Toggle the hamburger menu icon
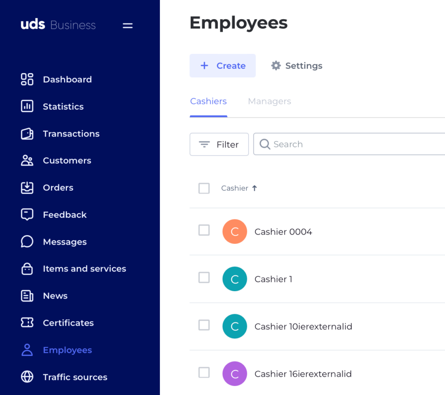Viewport: 445px width, 395px height. [x=127, y=26]
